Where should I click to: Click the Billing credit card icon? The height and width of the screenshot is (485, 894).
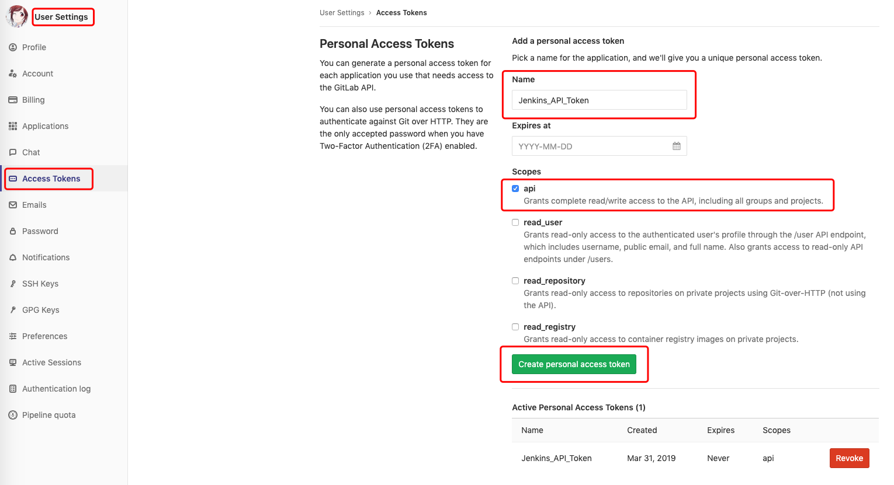click(x=13, y=100)
